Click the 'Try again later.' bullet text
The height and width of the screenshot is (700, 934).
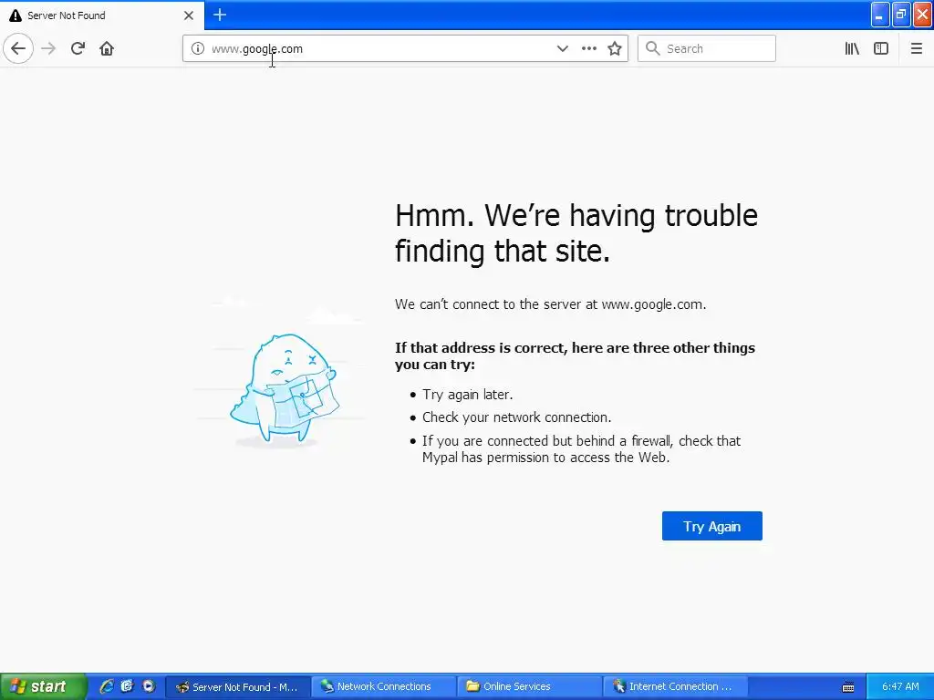point(468,395)
